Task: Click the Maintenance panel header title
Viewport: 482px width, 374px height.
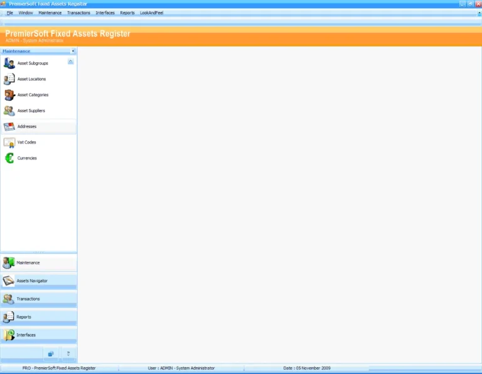Action: pos(16,51)
